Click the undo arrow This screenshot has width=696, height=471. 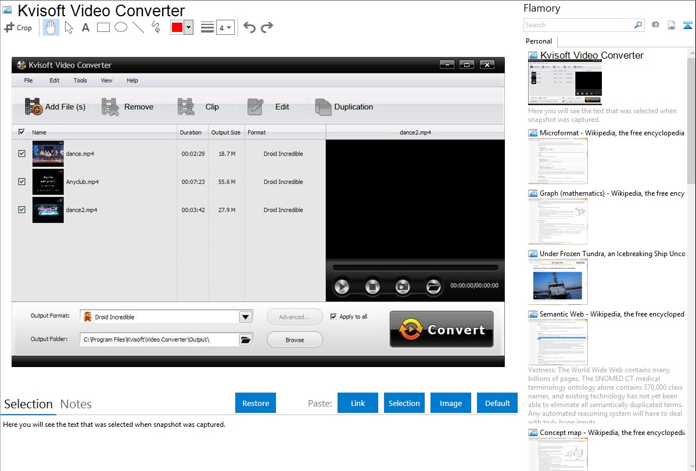point(249,27)
